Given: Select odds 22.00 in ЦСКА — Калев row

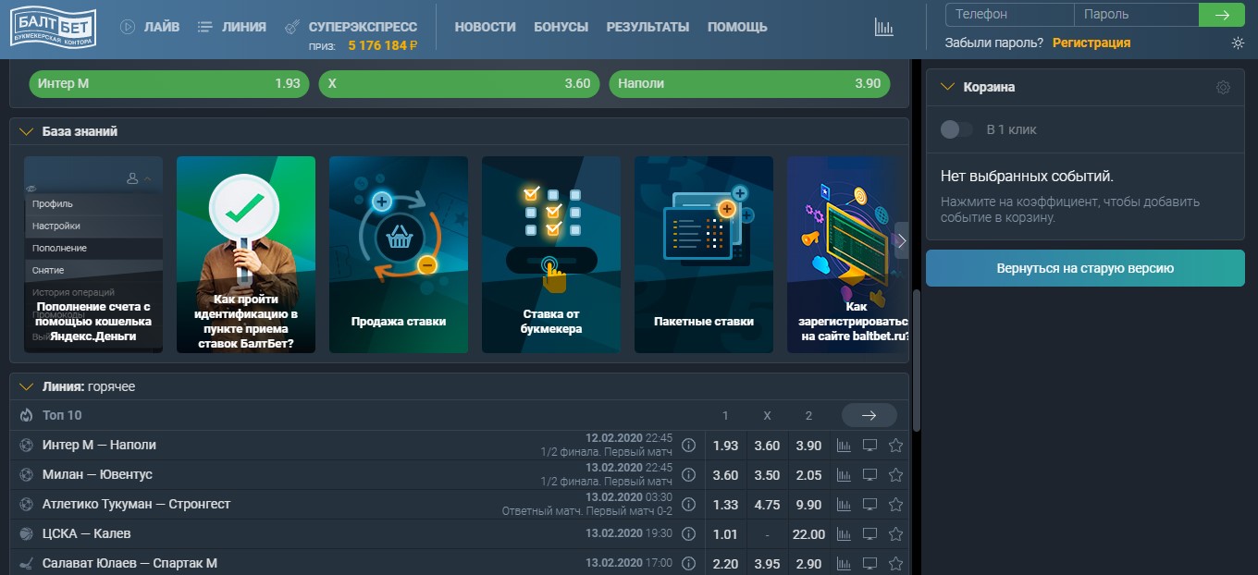Looking at the screenshot, I should [x=808, y=534].
